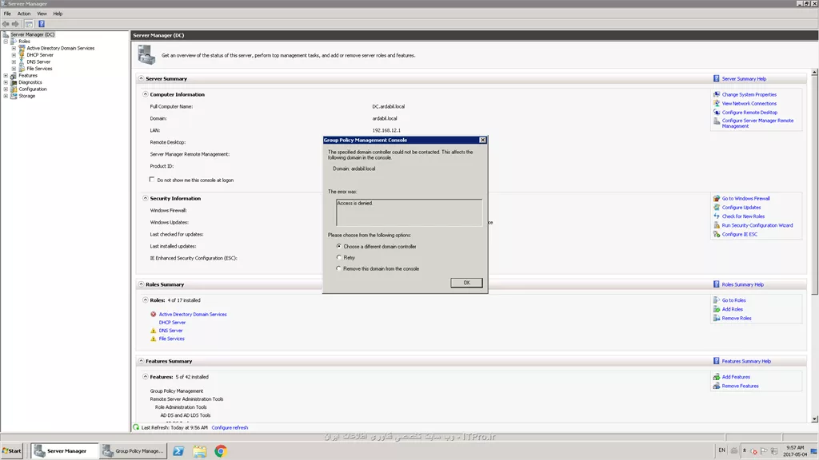
Task: Expand Active Directory Domain Services in the tree
Action: (x=14, y=48)
